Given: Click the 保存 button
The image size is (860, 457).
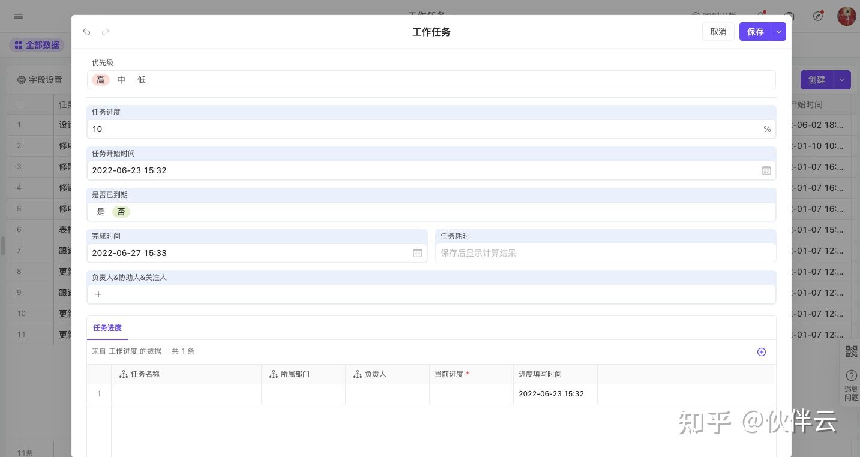Looking at the screenshot, I should tap(755, 32).
